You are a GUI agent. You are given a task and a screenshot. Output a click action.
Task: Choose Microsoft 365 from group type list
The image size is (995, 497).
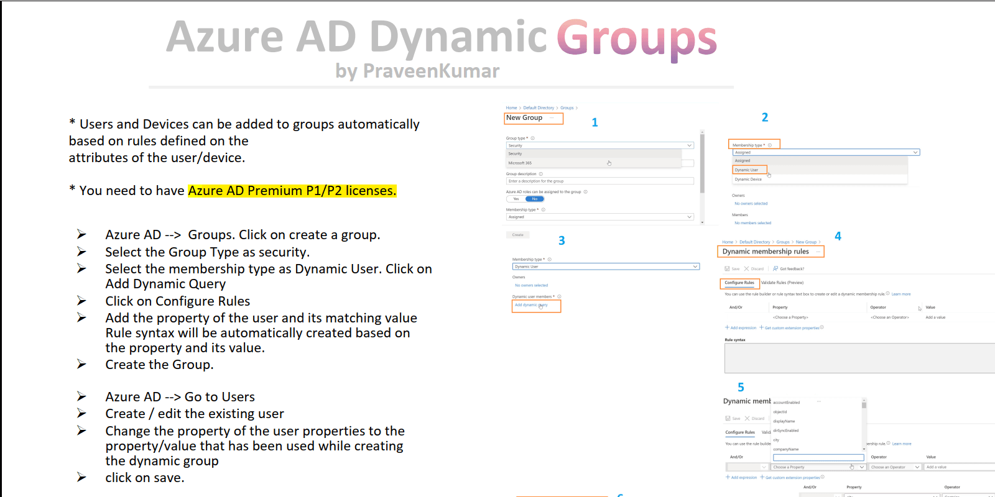[x=520, y=163]
